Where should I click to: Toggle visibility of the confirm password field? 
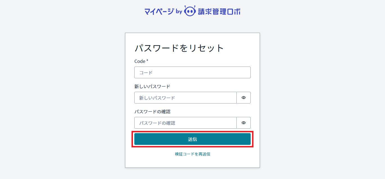(244, 123)
